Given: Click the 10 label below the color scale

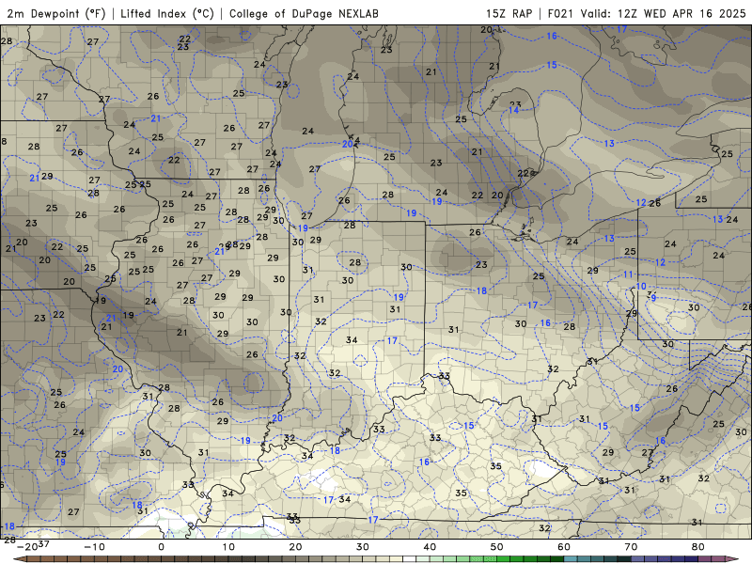Looking at the screenshot, I should coord(228,547).
